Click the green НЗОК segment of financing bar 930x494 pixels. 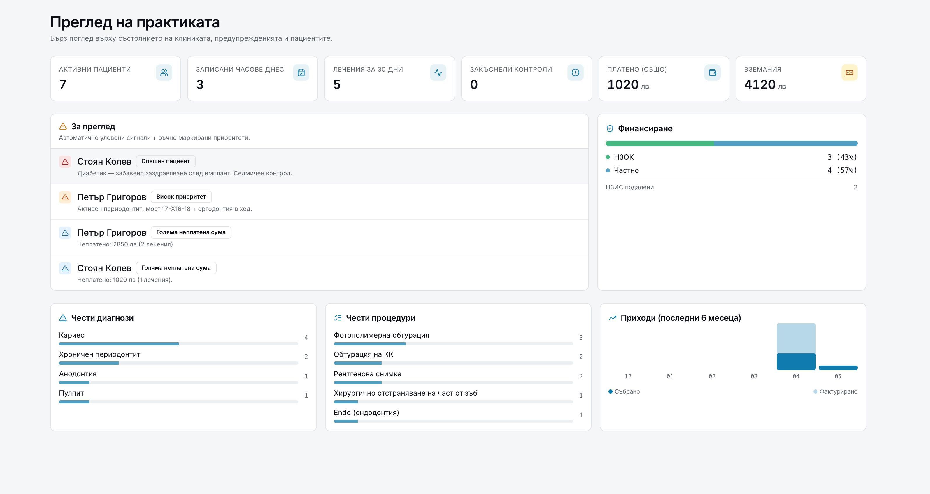click(659, 143)
